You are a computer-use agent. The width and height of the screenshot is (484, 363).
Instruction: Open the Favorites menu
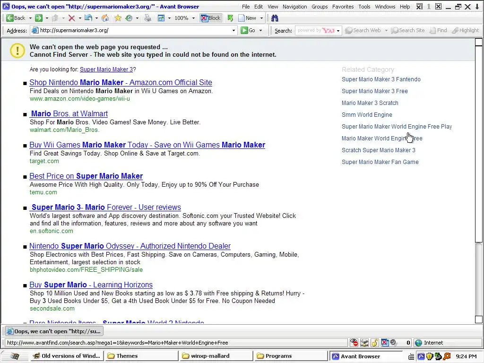click(343, 7)
